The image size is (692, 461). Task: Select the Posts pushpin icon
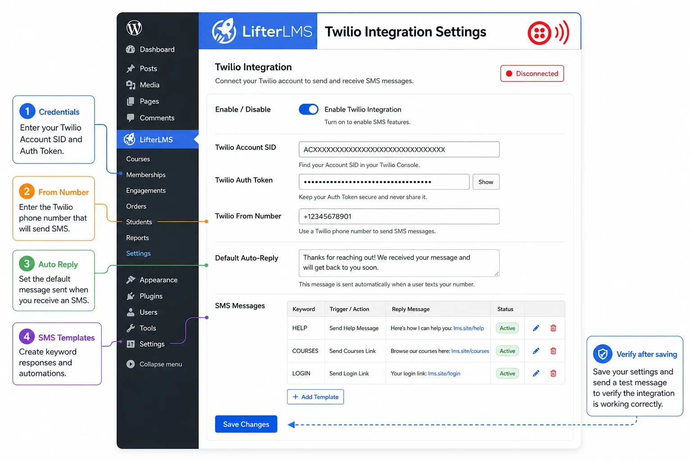tap(131, 68)
